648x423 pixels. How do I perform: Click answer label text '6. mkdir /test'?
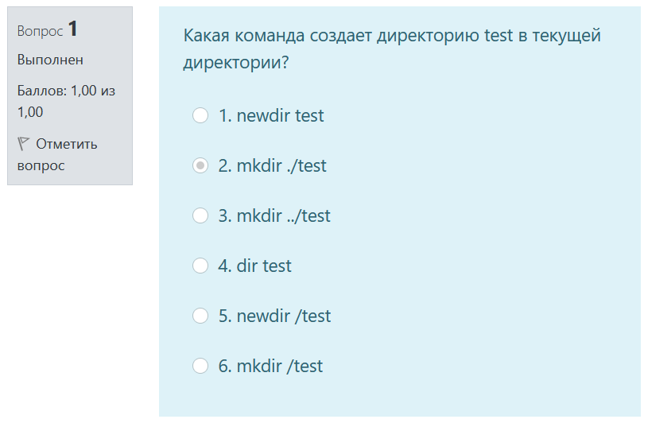point(270,366)
